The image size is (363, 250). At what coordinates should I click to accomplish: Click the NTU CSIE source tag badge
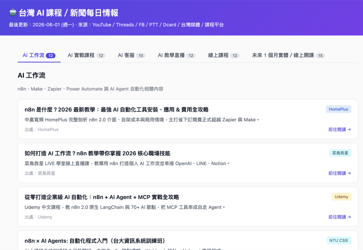pyautogui.click(x=339, y=240)
